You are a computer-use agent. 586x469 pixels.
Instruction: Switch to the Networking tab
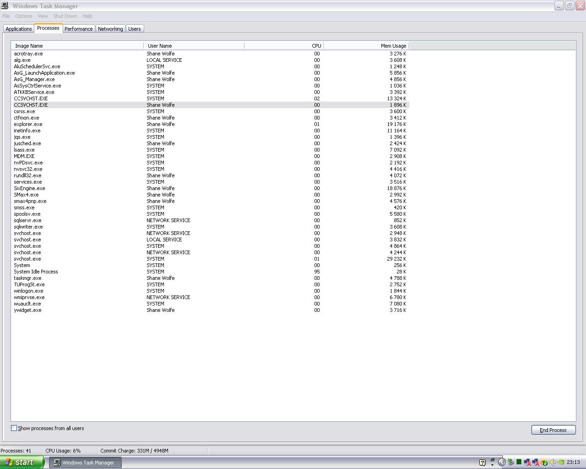click(110, 29)
